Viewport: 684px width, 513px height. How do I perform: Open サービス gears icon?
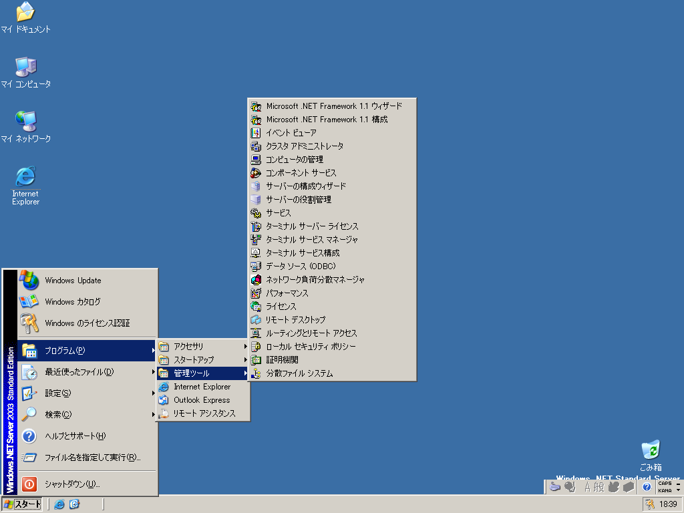pyautogui.click(x=256, y=213)
